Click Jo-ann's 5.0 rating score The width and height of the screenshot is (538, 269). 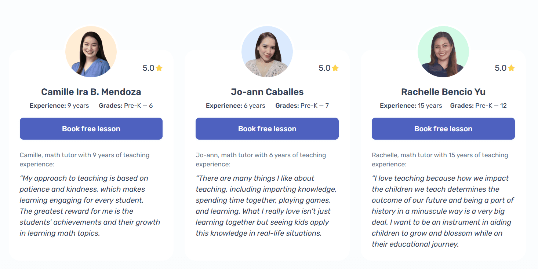point(324,68)
